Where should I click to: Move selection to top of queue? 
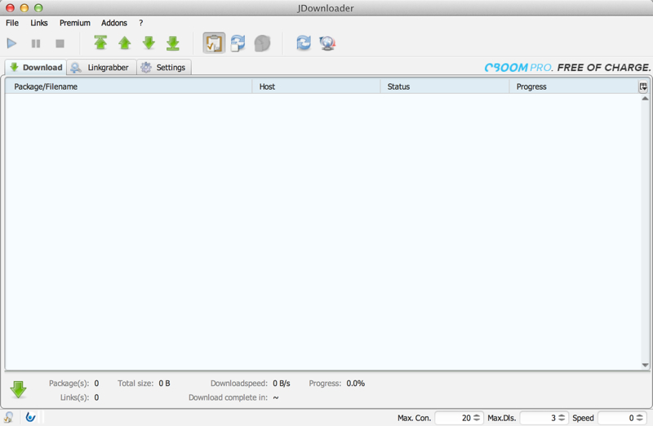pyautogui.click(x=100, y=43)
